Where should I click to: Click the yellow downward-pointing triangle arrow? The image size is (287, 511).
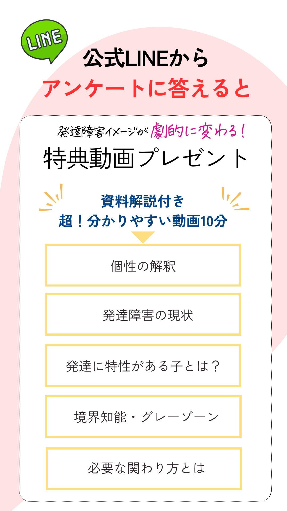143,236
